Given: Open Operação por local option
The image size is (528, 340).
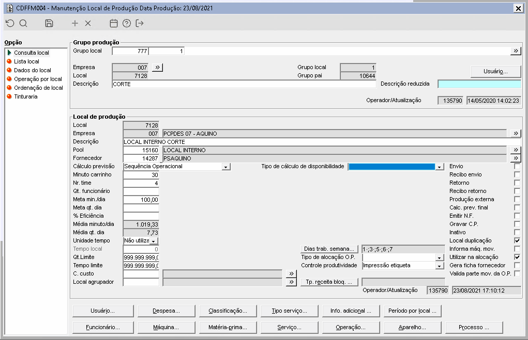Looking at the screenshot, I should 38,79.
